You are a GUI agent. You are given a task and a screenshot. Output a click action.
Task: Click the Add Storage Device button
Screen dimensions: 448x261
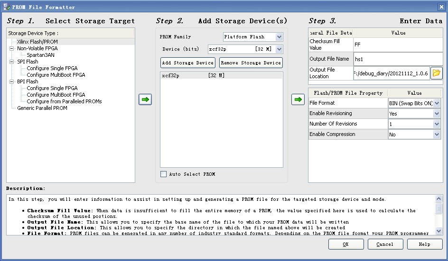188,63
